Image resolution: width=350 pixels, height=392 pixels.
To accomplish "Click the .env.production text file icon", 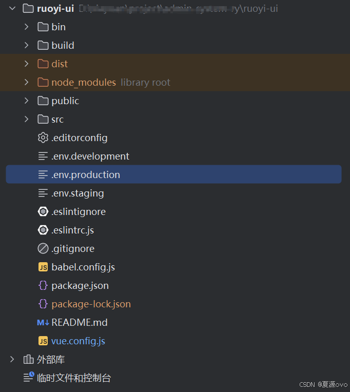I will pyautogui.click(x=43, y=175).
